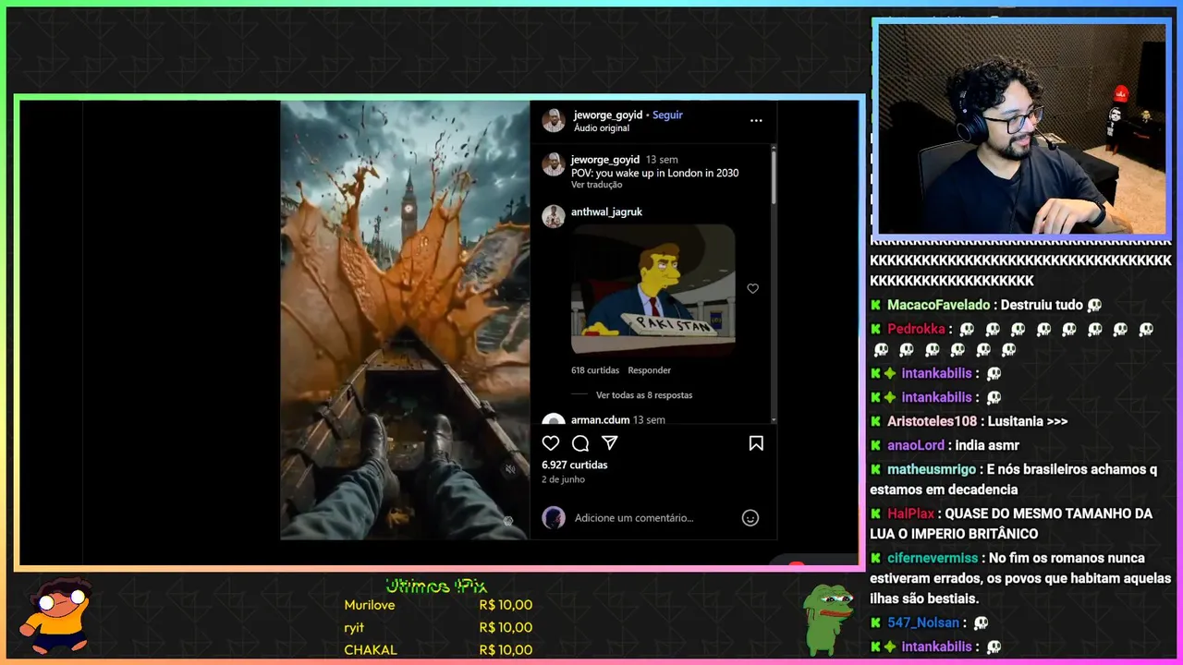Click the Pepe frog sticker
Screen dimensions: 1183x665
[x=827, y=619]
